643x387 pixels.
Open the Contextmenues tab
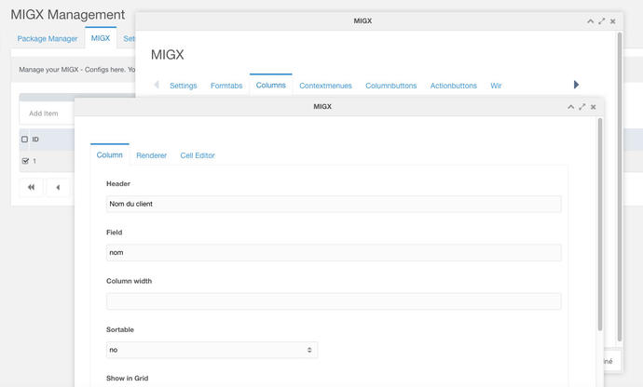[x=325, y=86]
